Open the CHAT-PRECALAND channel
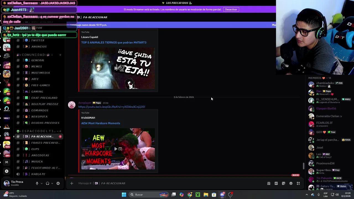 pyautogui.click(x=38, y=98)
